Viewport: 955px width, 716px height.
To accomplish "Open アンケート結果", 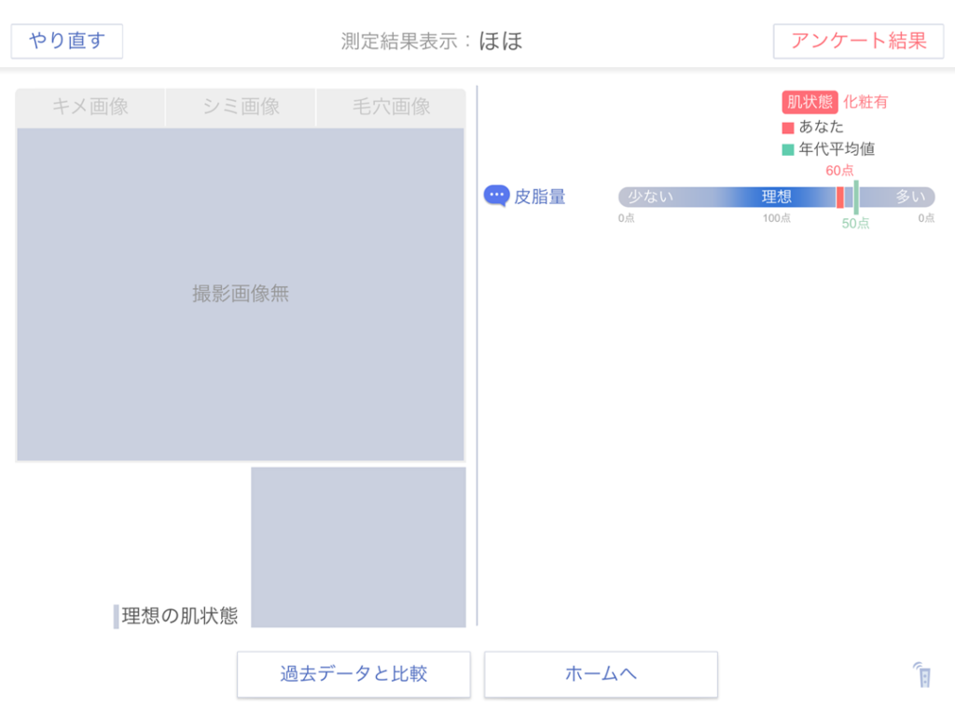I will click(858, 41).
